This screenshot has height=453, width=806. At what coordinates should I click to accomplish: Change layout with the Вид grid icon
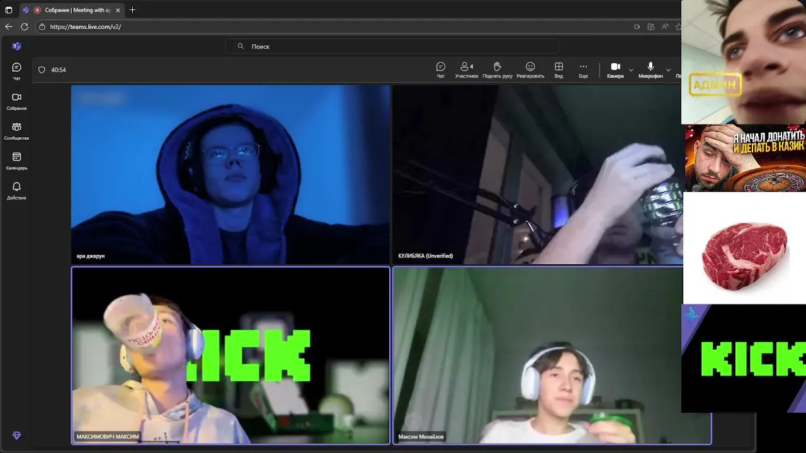point(559,70)
